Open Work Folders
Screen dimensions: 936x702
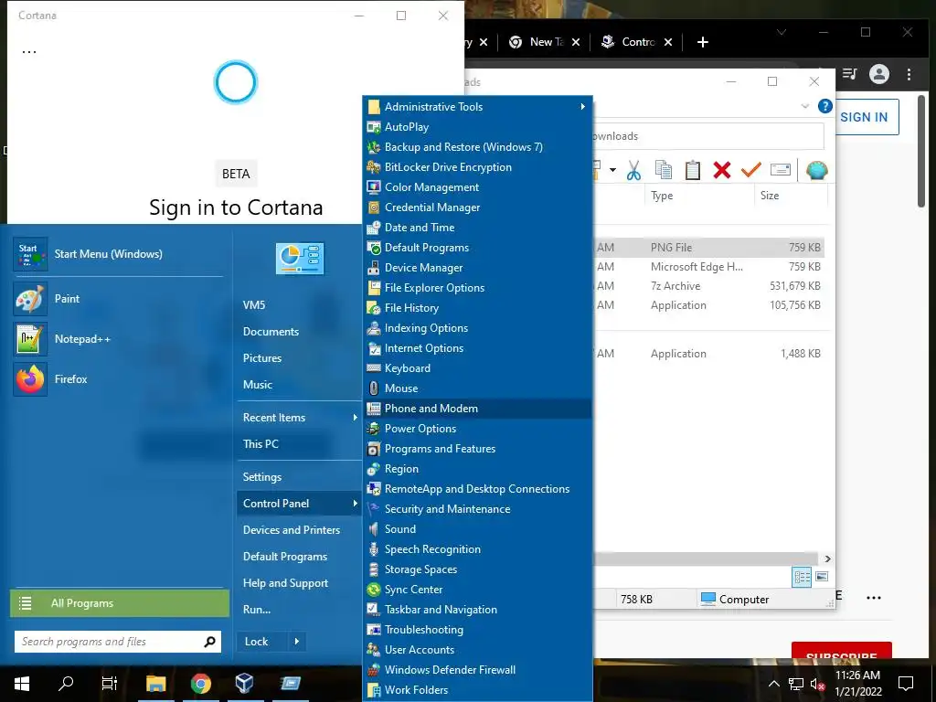477,690
